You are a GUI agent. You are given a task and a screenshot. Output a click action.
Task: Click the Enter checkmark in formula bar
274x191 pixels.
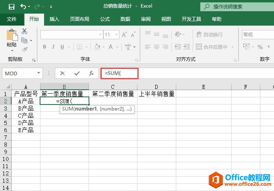coord(77,73)
